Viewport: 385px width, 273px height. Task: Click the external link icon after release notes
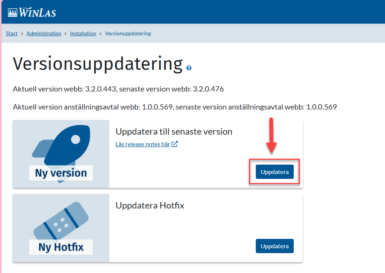175,144
